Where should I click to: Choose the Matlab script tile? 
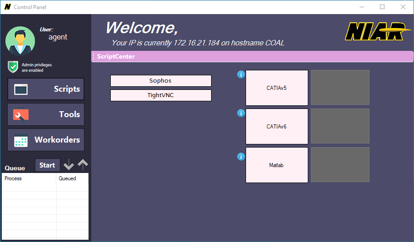(x=276, y=165)
